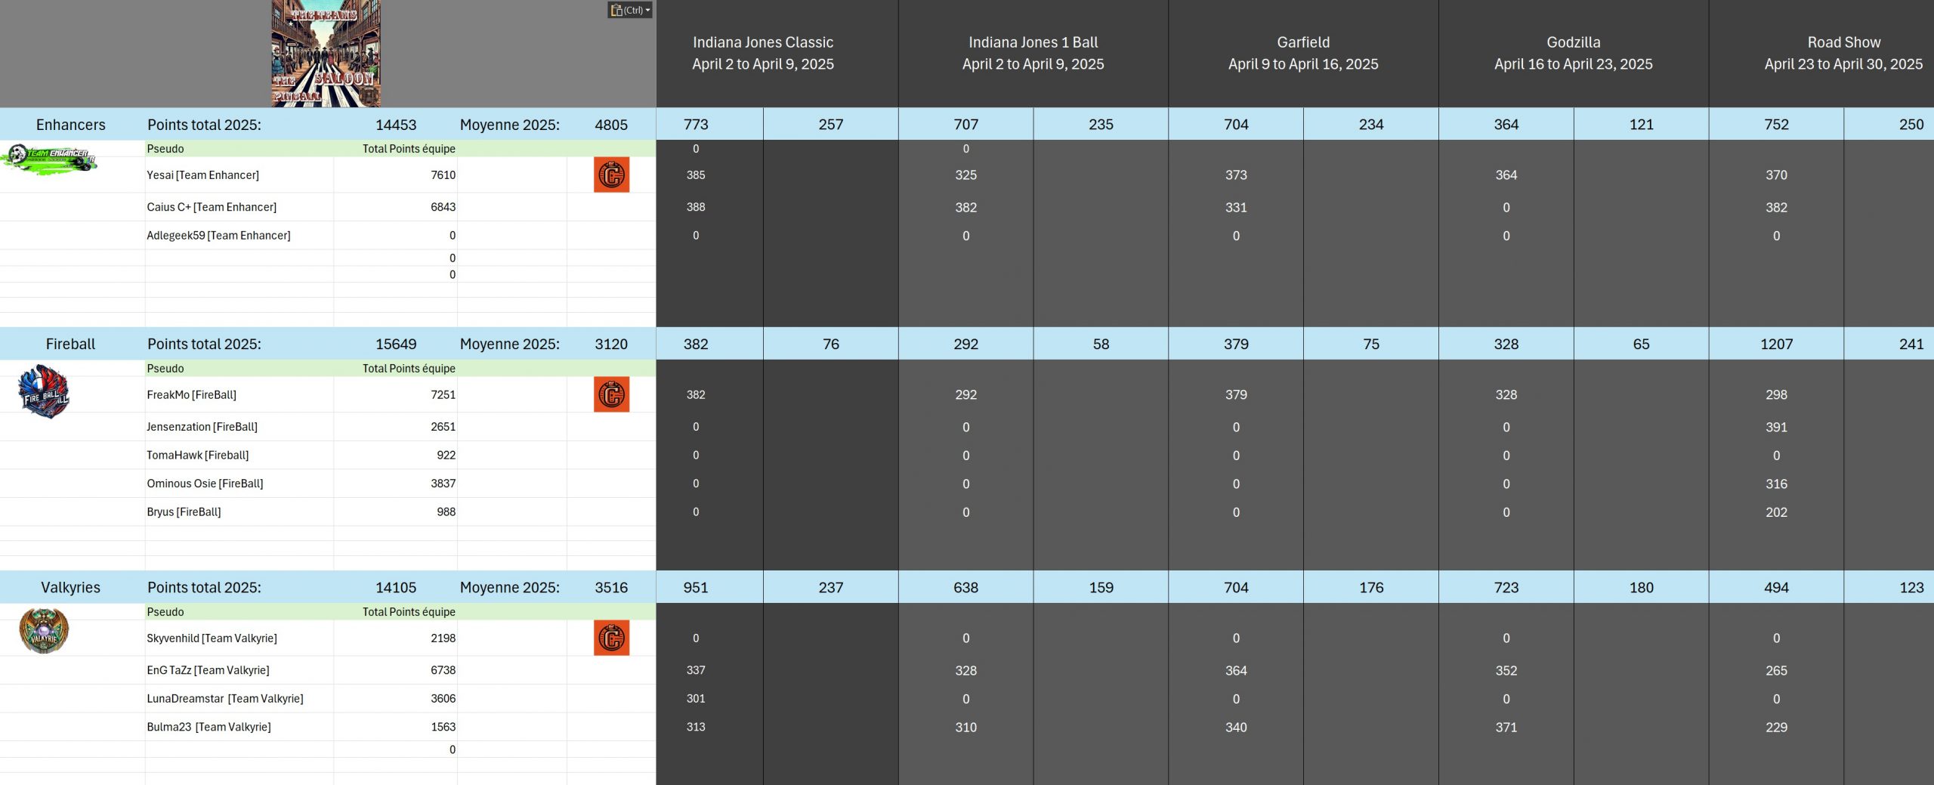Select the Indiana Jones 1 Ball header
The width and height of the screenshot is (1934, 785).
(1033, 53)
